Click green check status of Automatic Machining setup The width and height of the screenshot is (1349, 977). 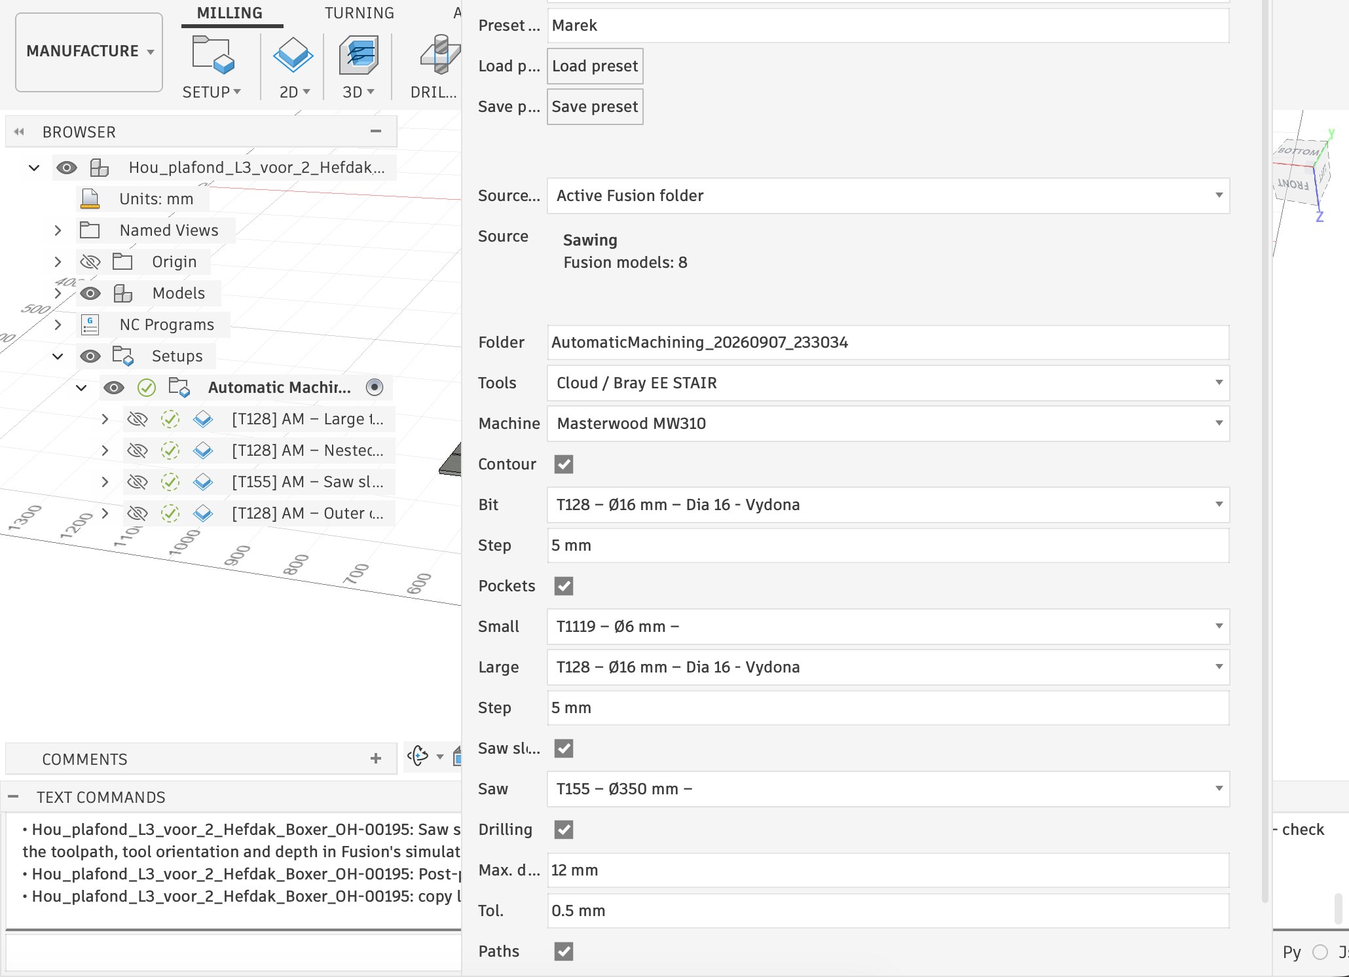coord(147,388)
